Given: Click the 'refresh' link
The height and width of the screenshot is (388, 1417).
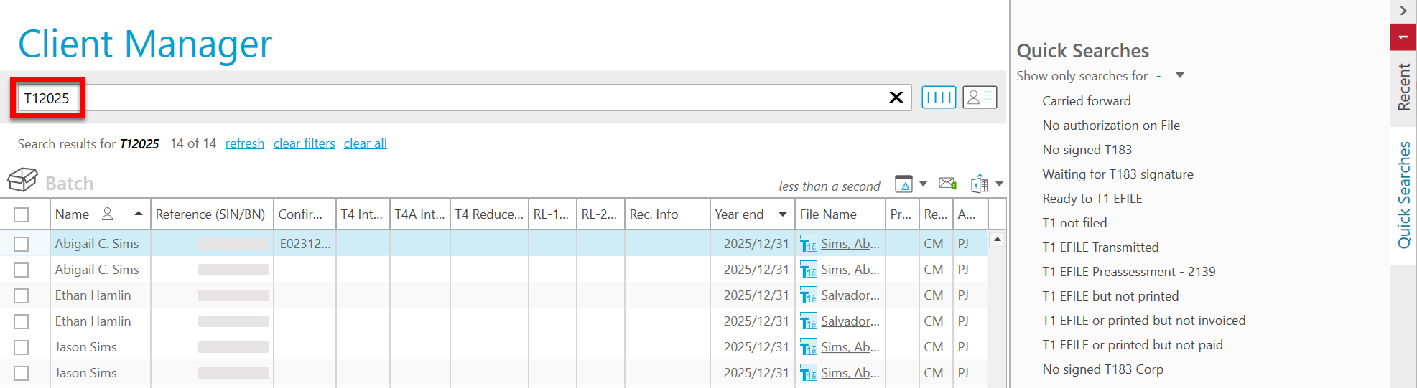Looking at the screenshot, I should coord(244,143).
